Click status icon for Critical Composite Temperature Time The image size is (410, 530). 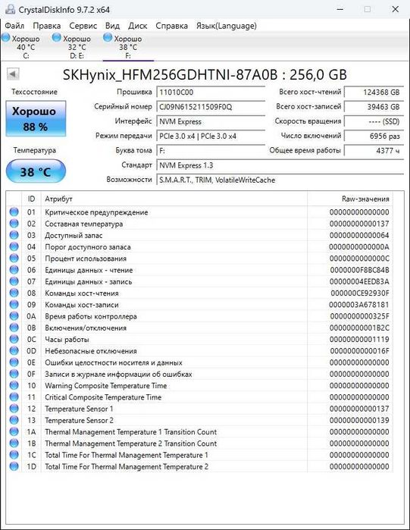[14, 397]
